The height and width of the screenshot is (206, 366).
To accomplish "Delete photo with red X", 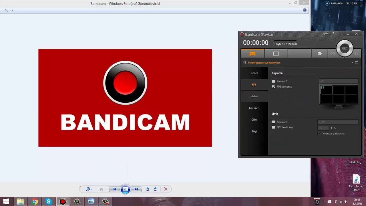I will point(166,189).
